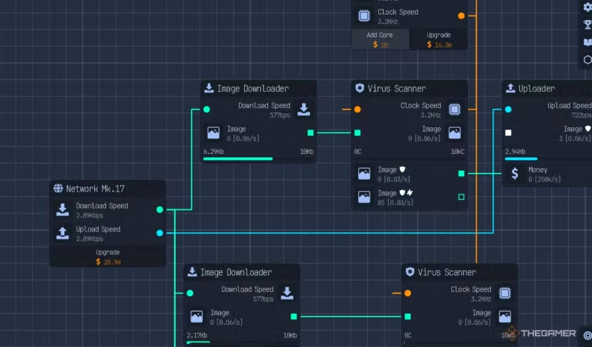This screenshot has width=592, height=347.
Task: Click the title icon of upper Image Downloader
Action: (x=208, y=88)
